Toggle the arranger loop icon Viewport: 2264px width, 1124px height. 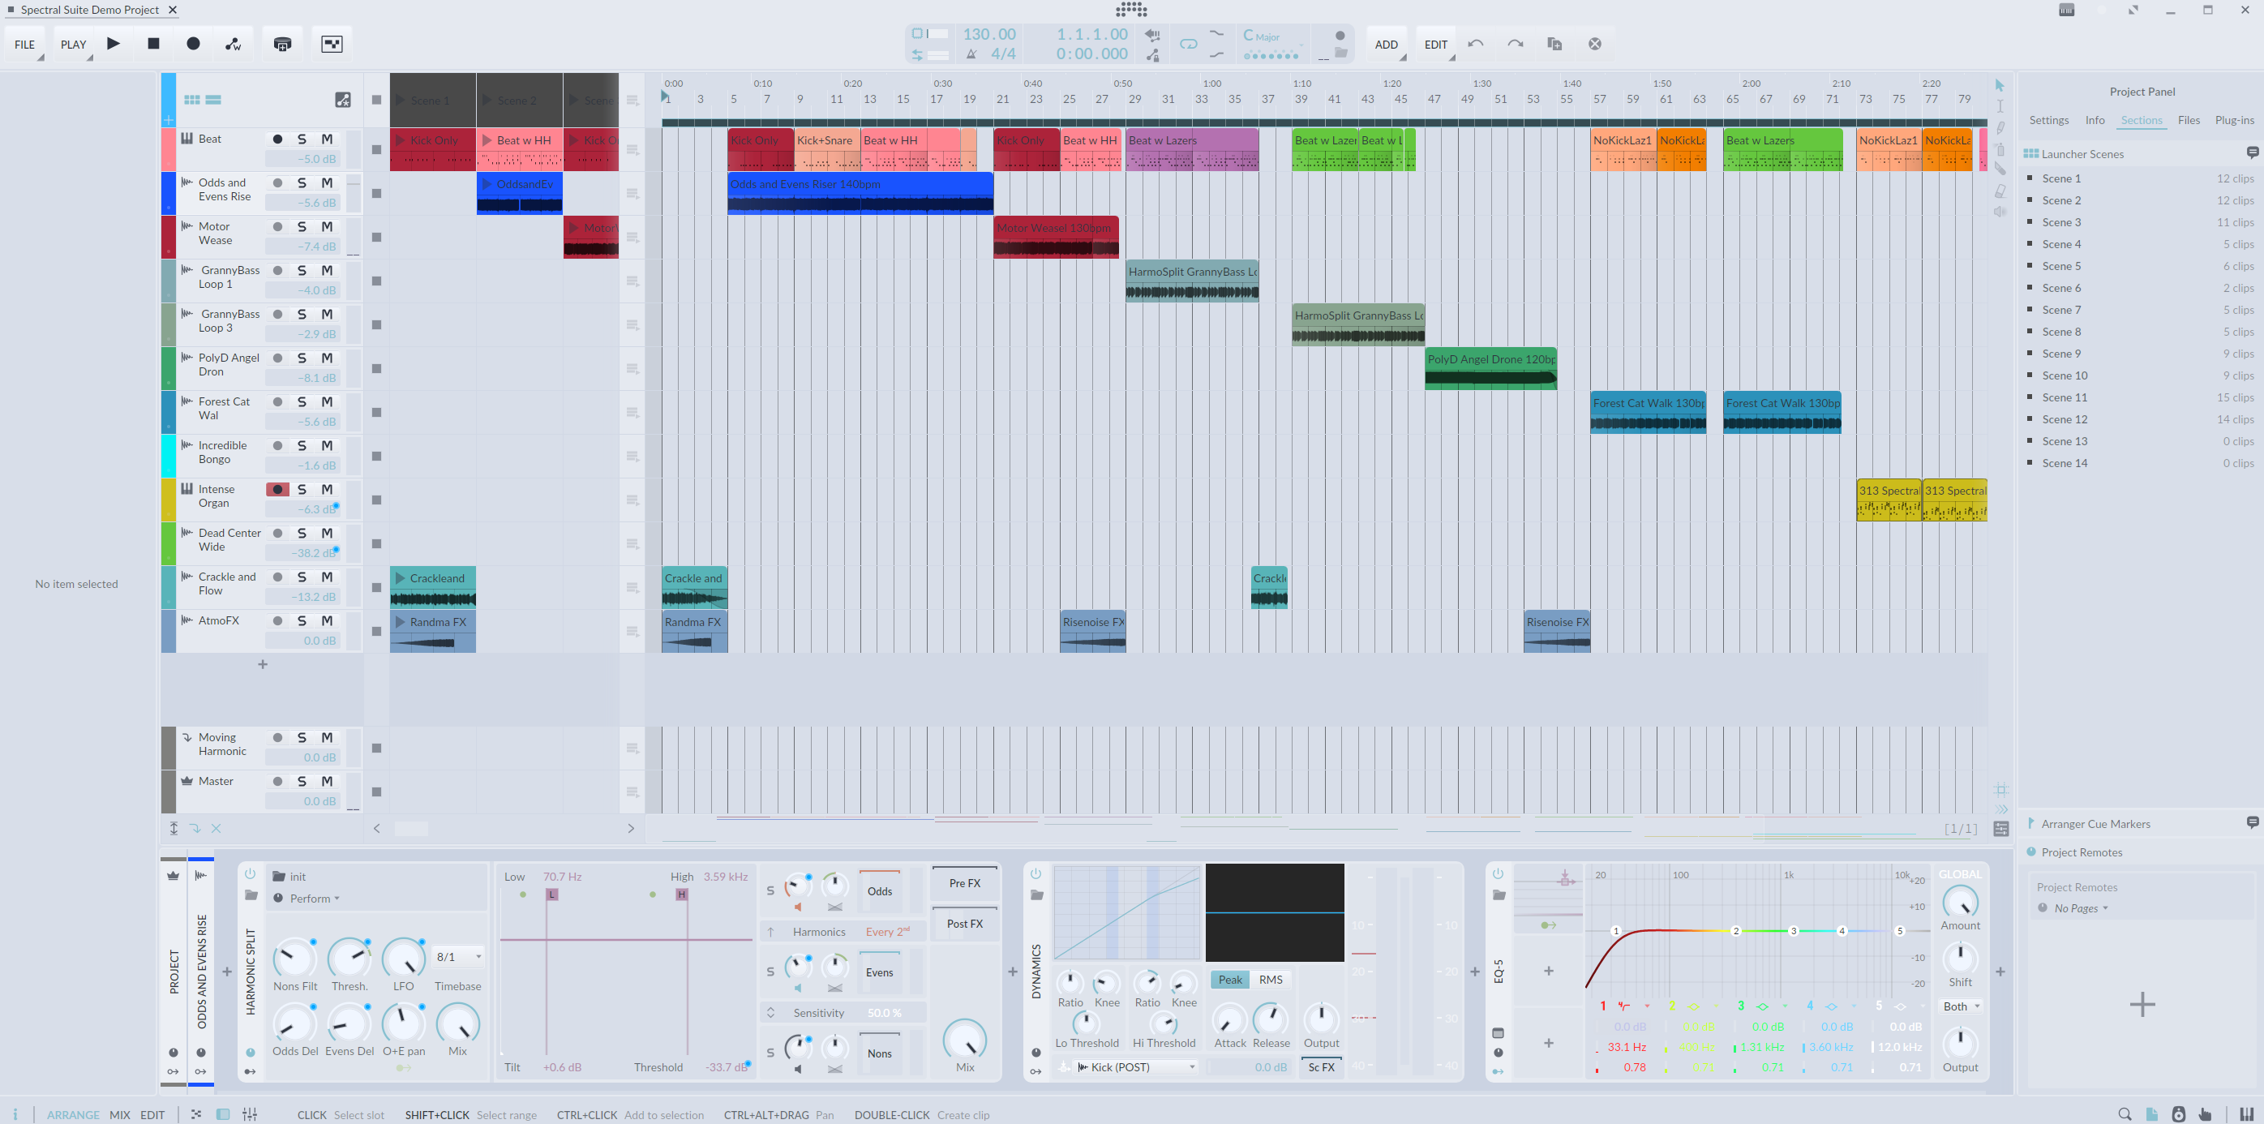[1188, 44]
